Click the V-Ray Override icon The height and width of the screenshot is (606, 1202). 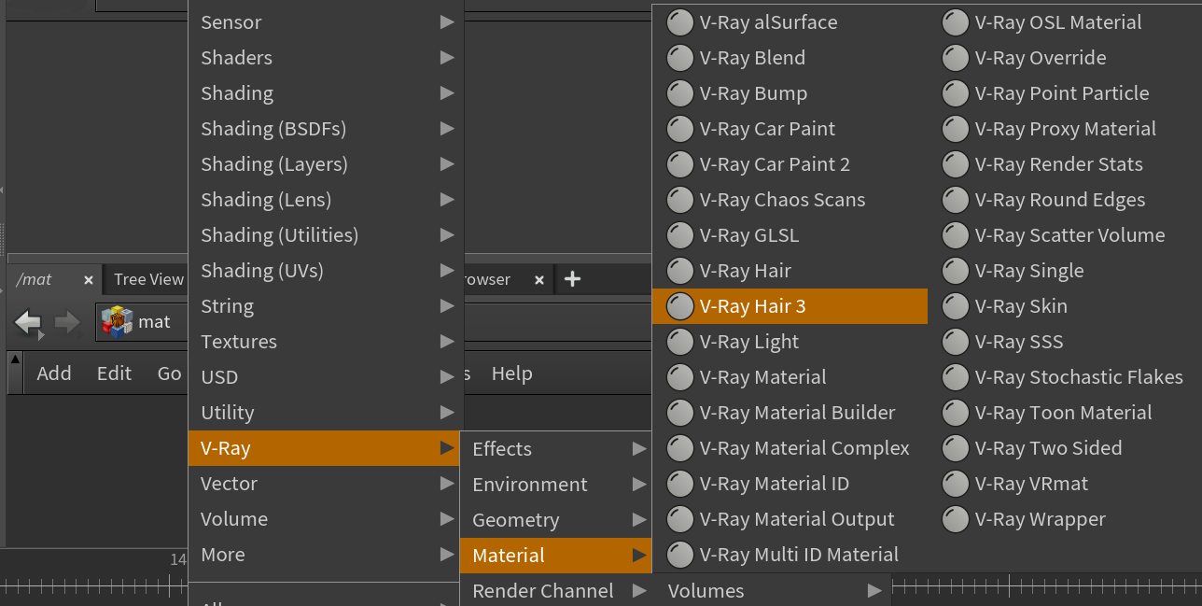956,58
